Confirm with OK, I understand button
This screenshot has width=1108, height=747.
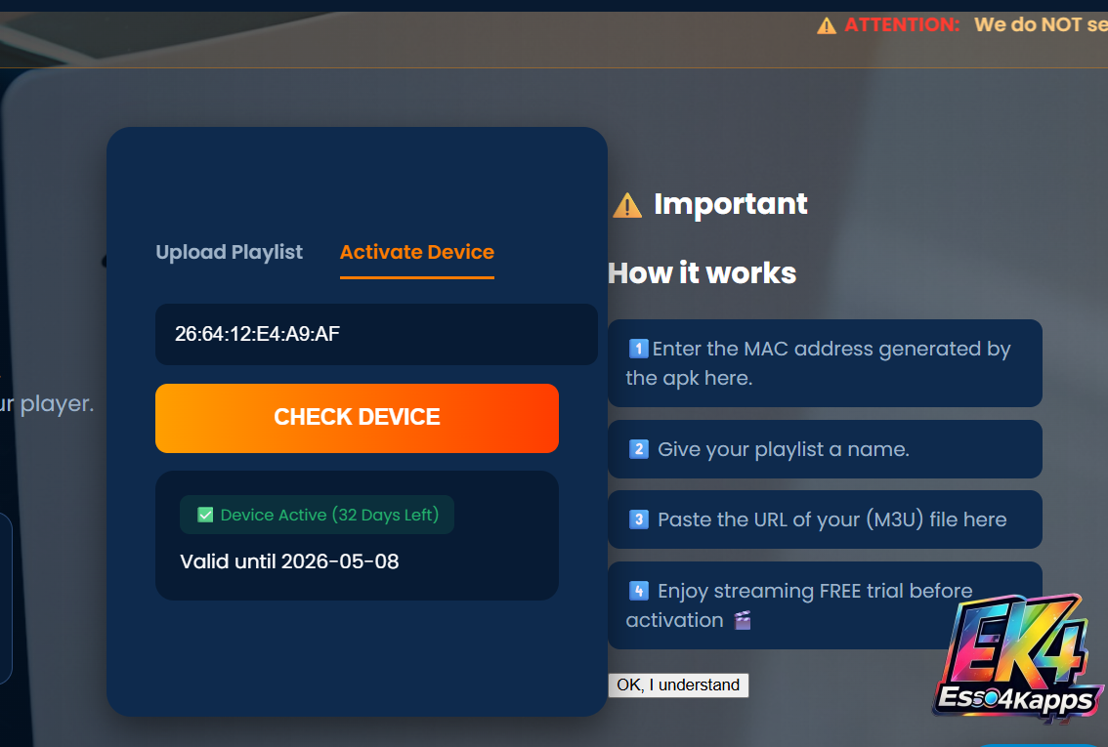point(678,685)
